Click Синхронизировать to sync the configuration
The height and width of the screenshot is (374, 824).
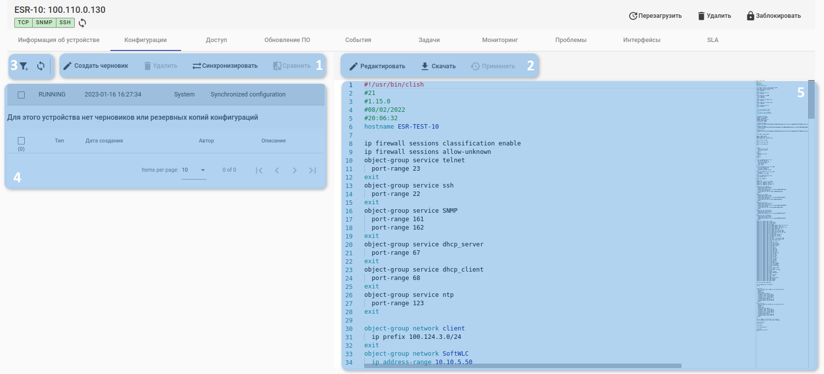225,66
